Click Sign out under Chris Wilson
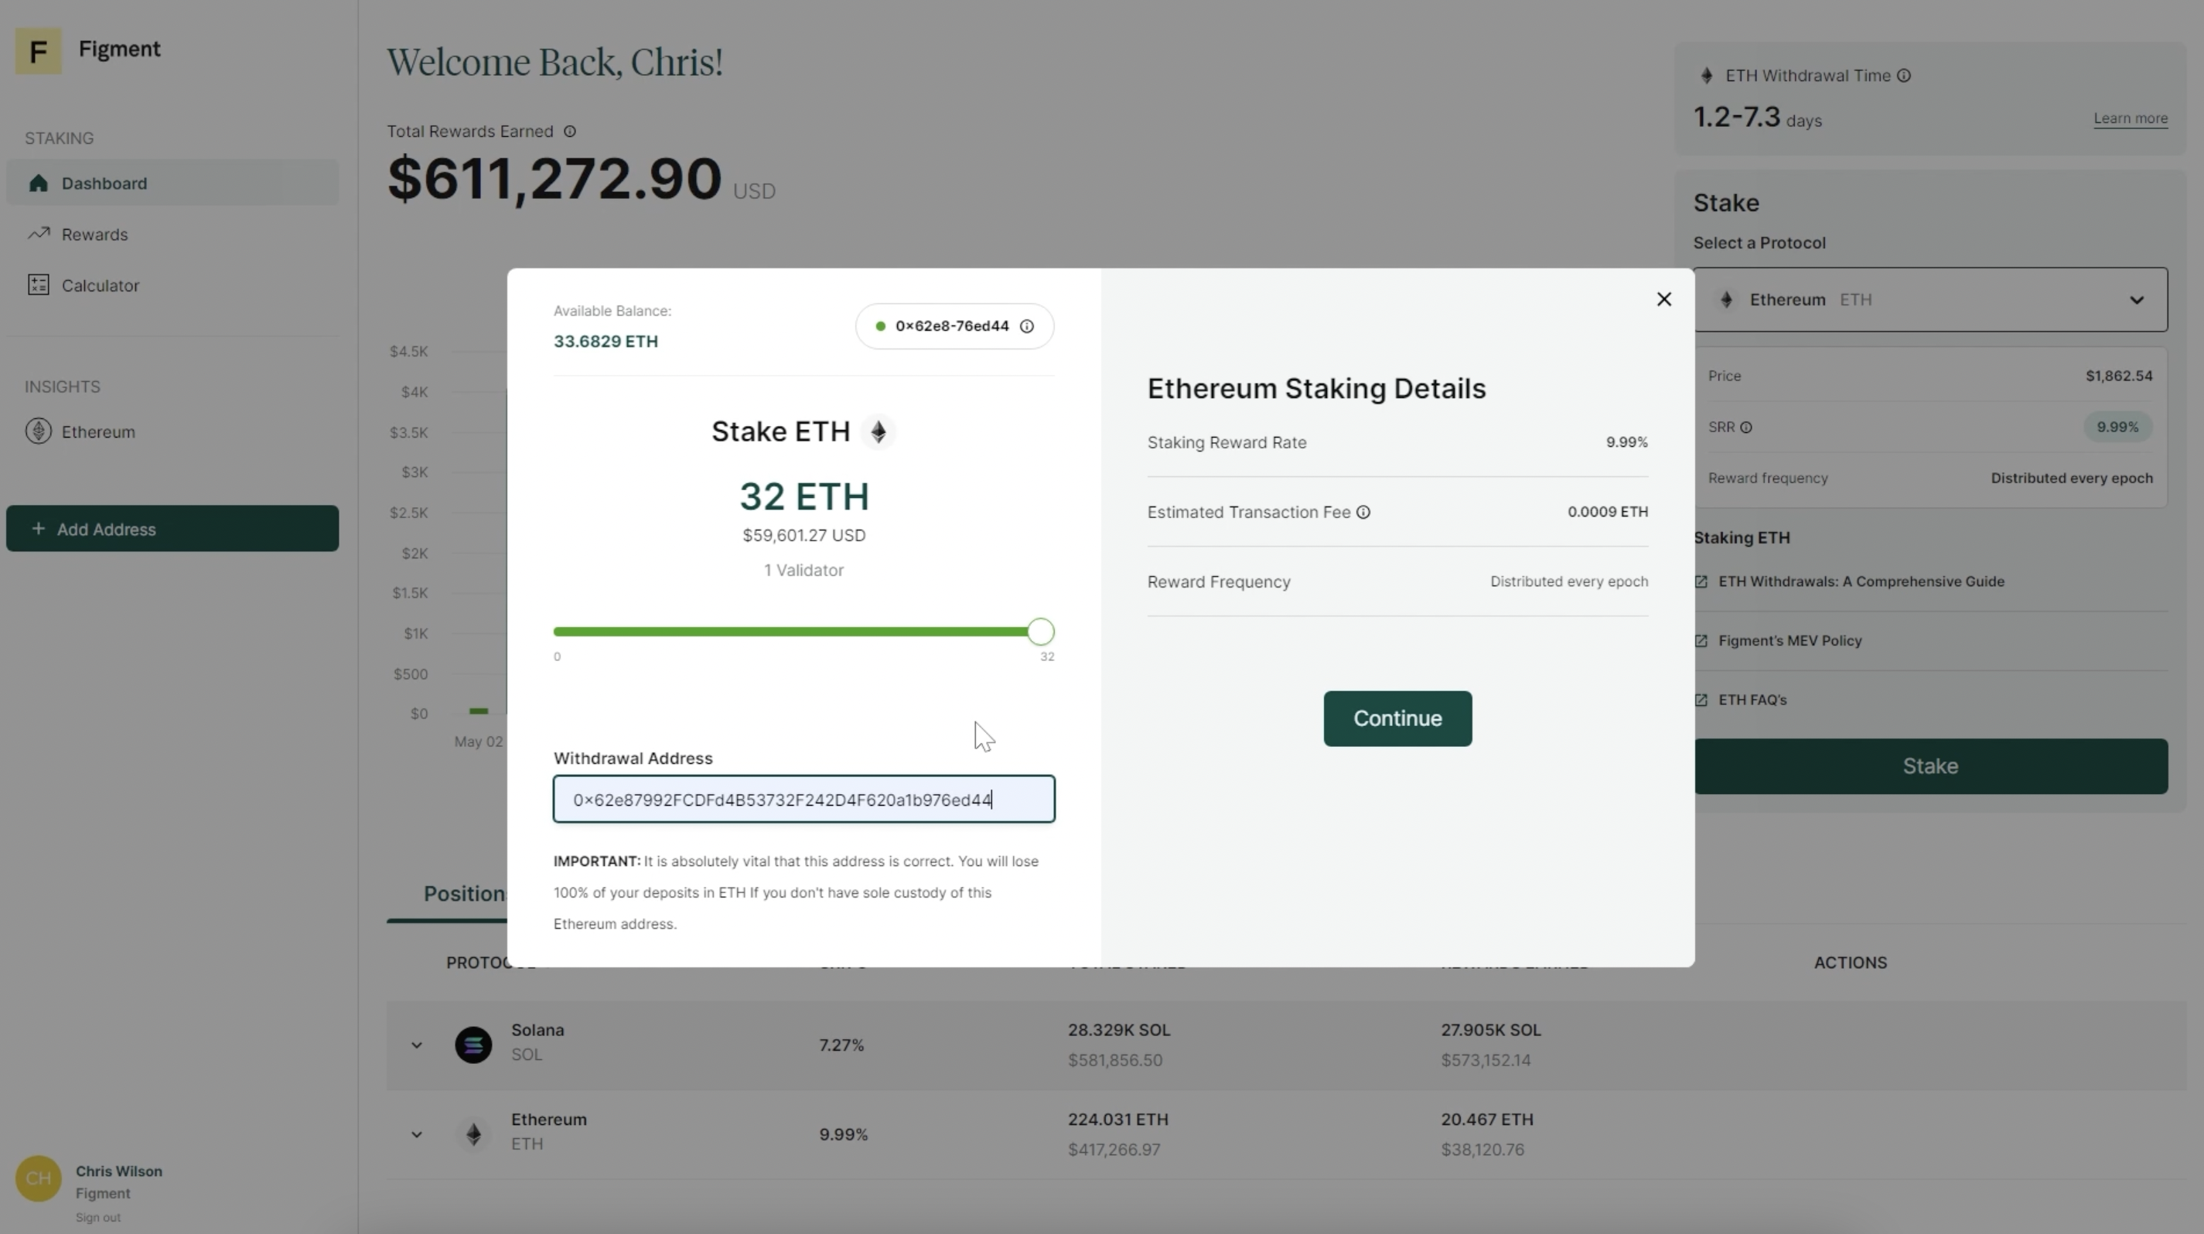The width and height of the screenshot is (2204, 1234). pyautogui.click(x=97, y=1217)
